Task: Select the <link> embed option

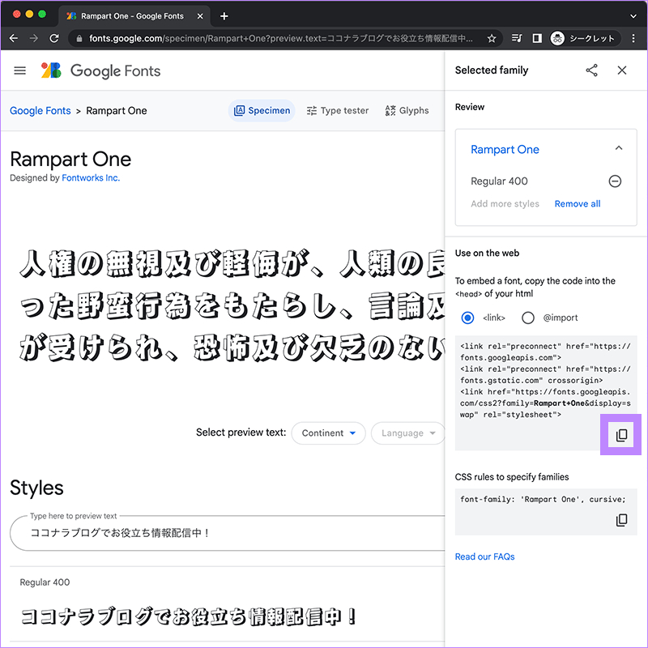Action: [467, 318]
